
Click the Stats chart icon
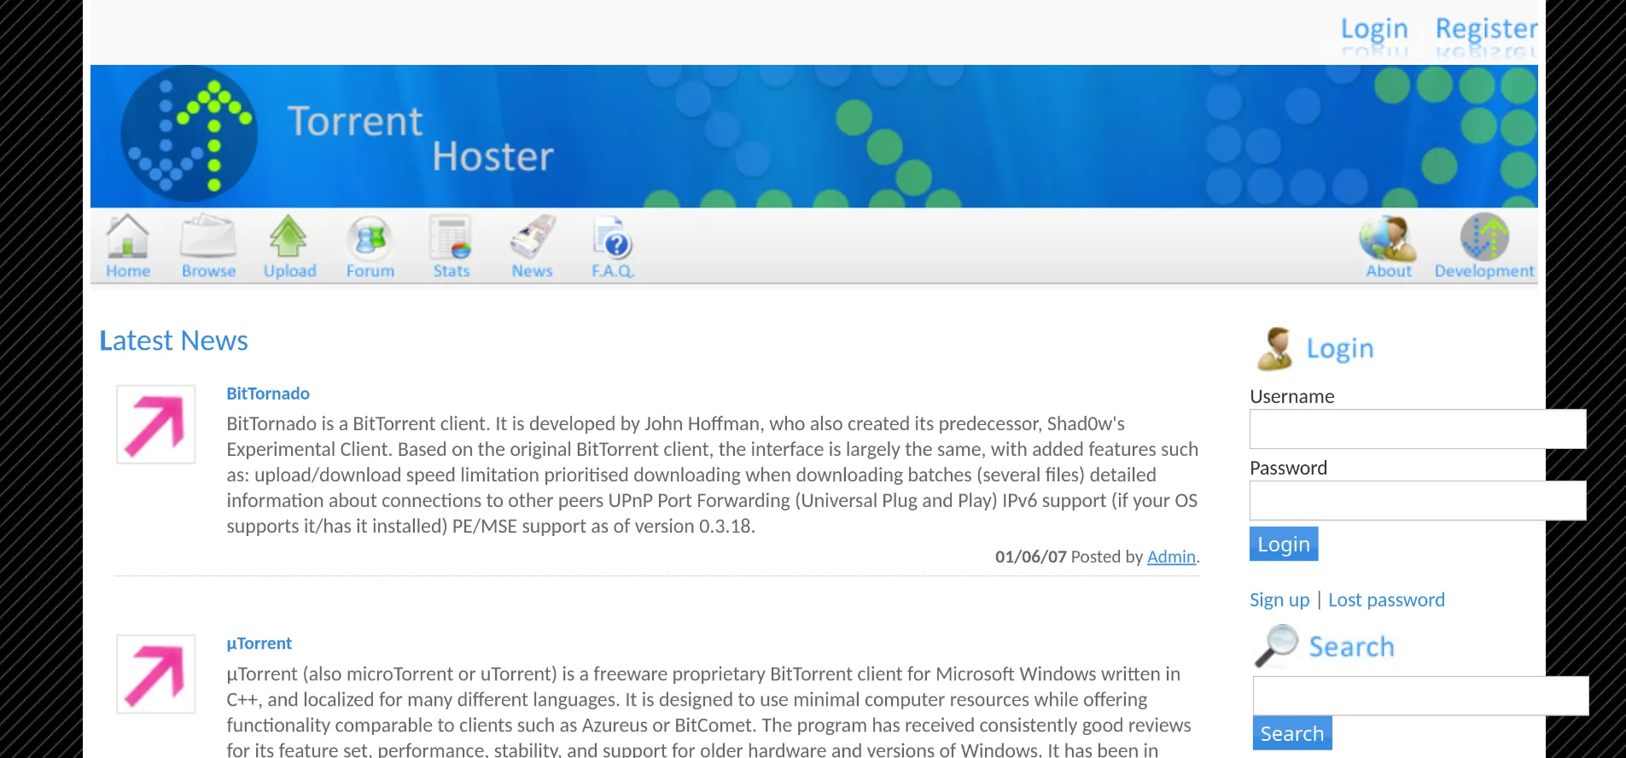[451, 236]
